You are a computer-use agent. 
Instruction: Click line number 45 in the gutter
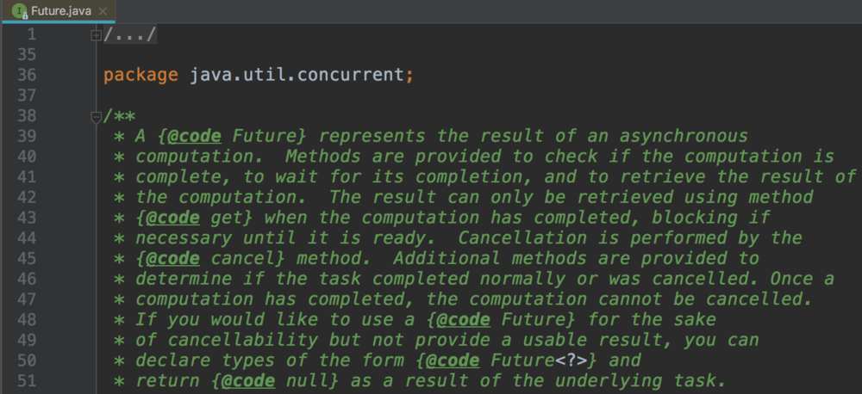point(26,258)
